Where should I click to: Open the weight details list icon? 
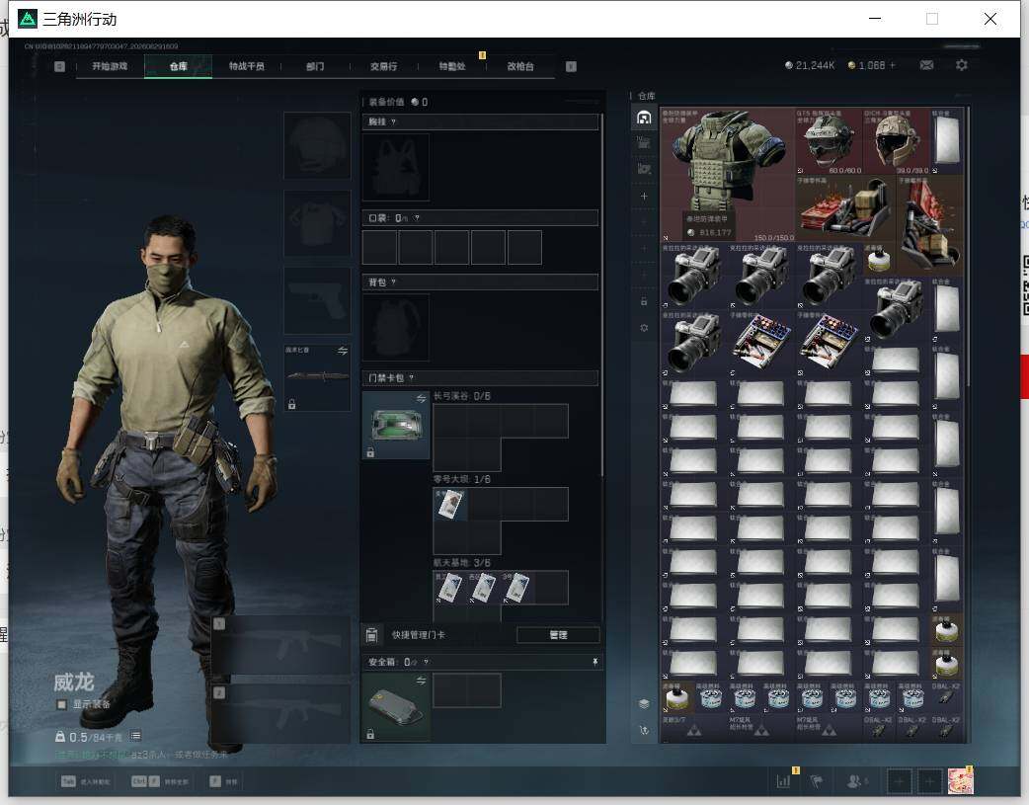click(x=135, y=736)
